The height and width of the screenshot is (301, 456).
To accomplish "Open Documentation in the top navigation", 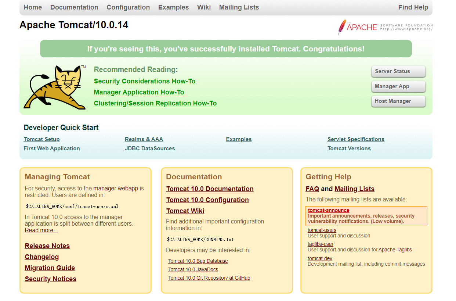I will (x=74, y=7).
